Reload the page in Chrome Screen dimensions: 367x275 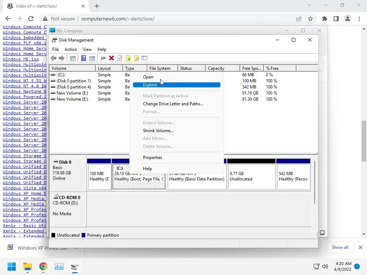(31, 19)
